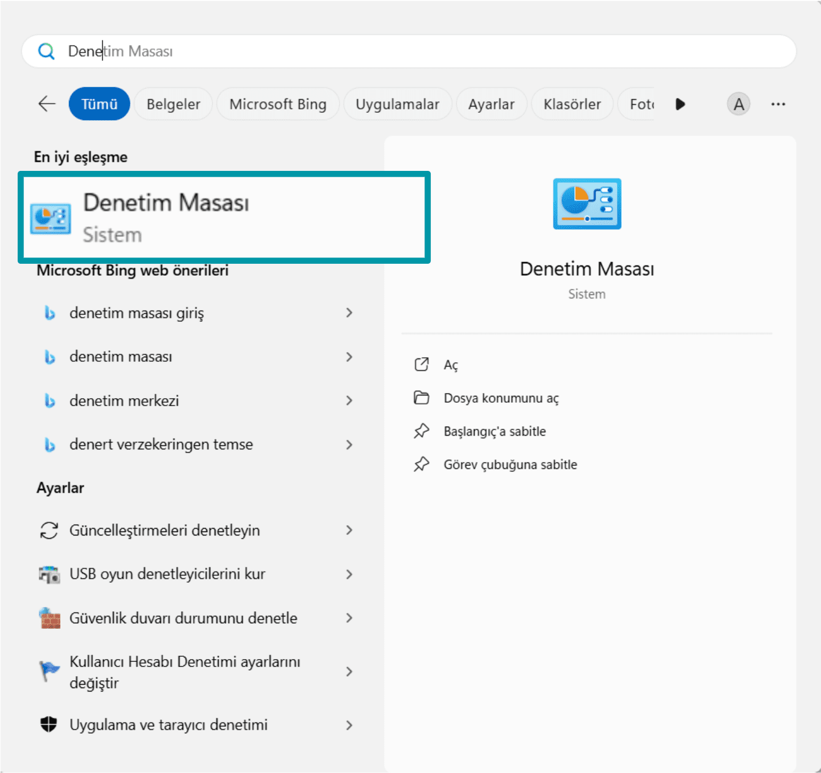Viewport: 821px width, 773px height.
Task: Click the back arrow icon
Action: point(47,104)
